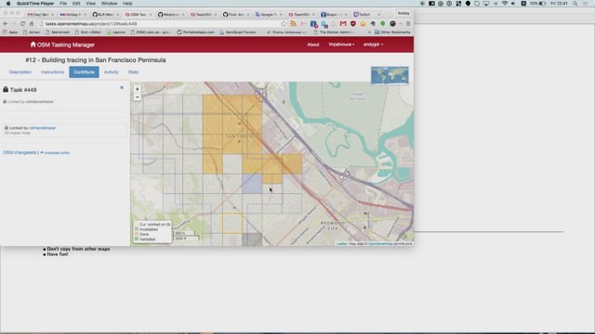Viewport: 595px width, 334px height.
Task: Expand the bookmarks overflow chevron
Action: tap(370, 32)
